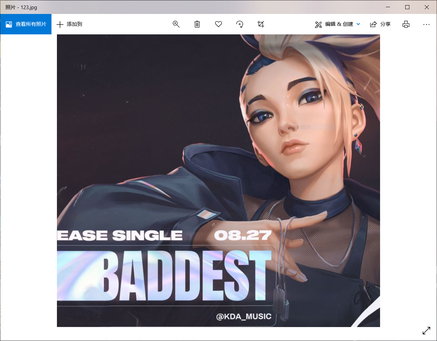Open the more options ellipsis menu
437x341 pixels.
[426, 24]
